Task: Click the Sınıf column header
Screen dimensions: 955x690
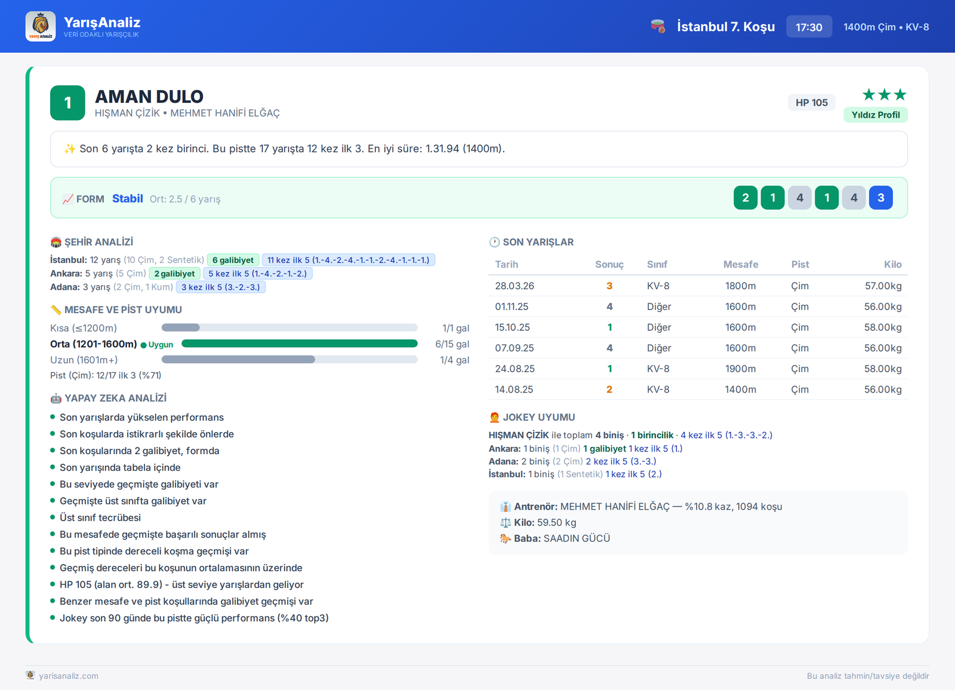Action: (x=657, y=264)
